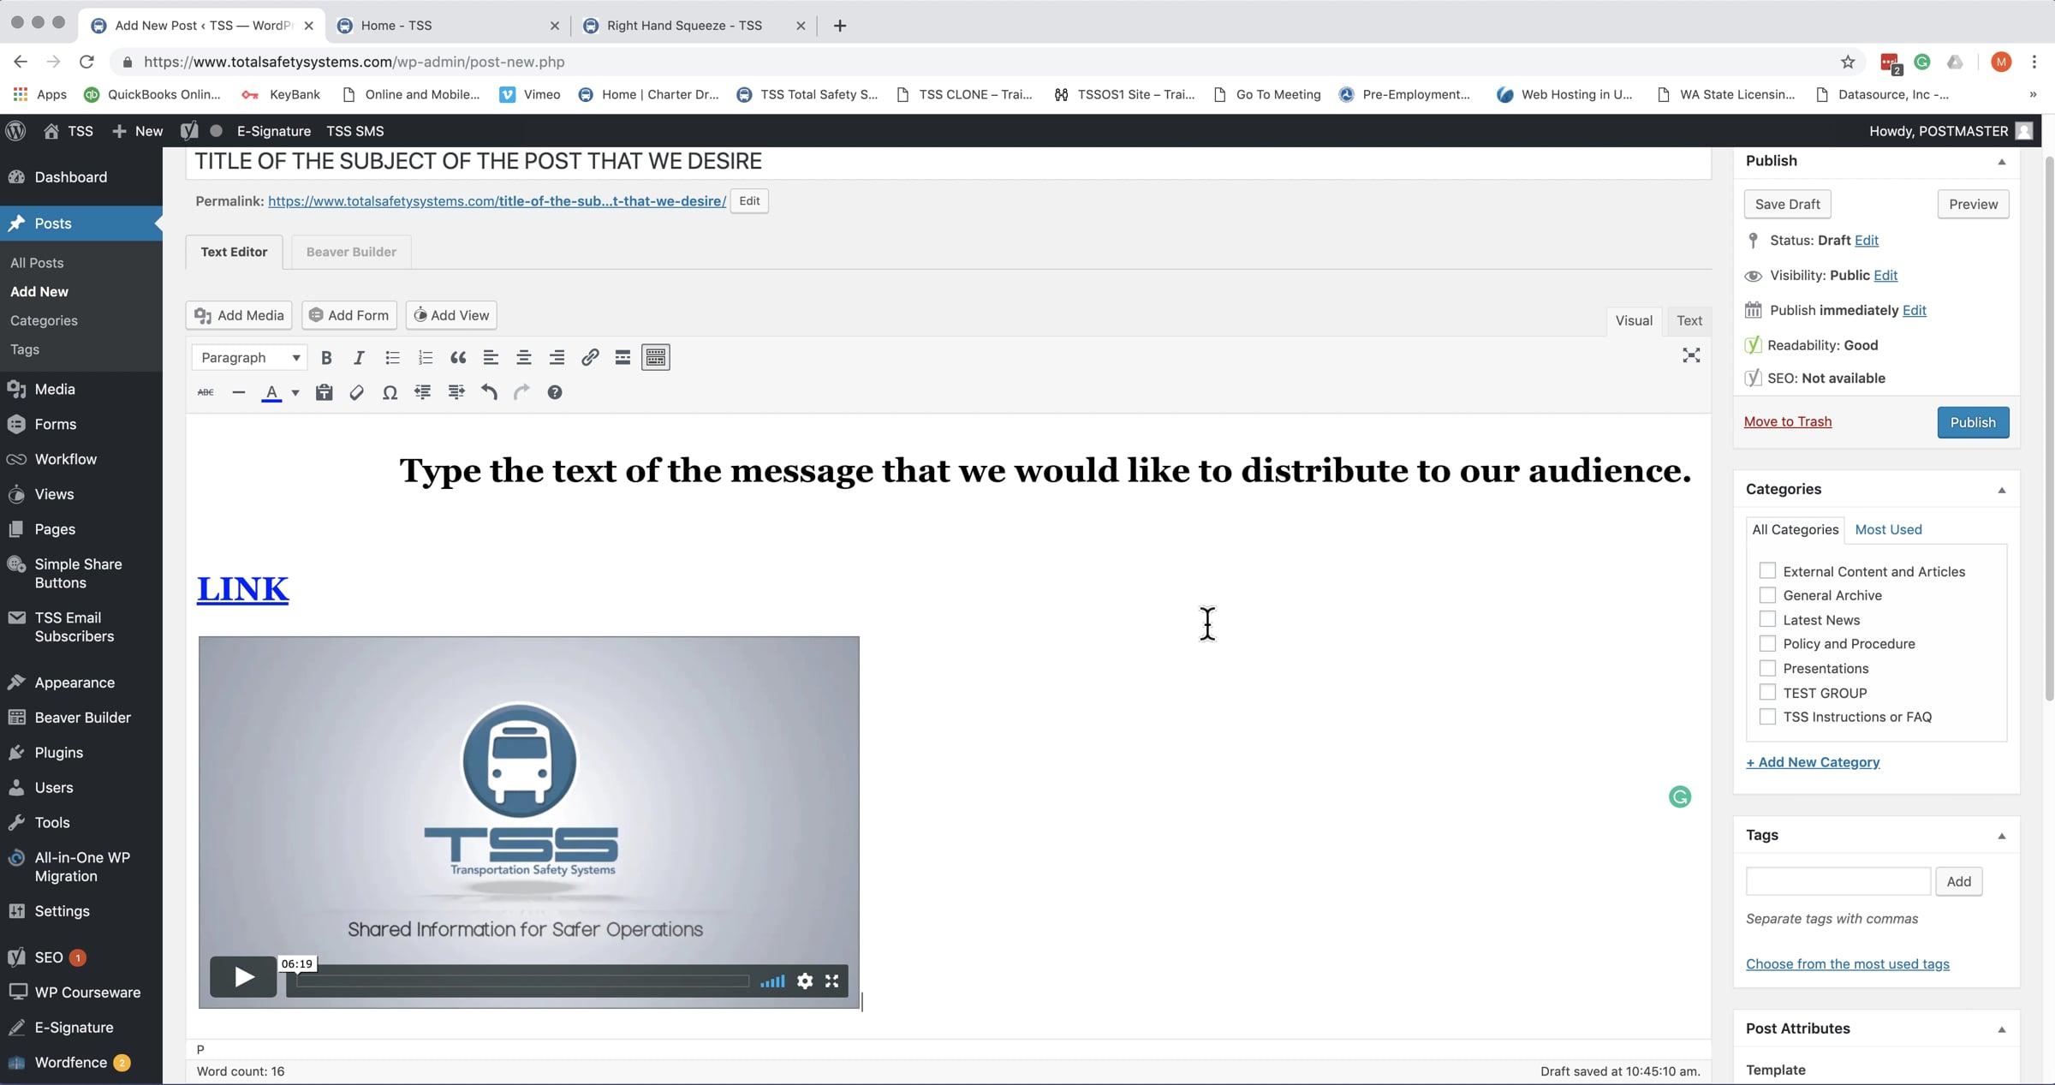Screen dimensions: 2055x1085
Task: Open the Paragraph format dropdown
Action: pos(249,358)
